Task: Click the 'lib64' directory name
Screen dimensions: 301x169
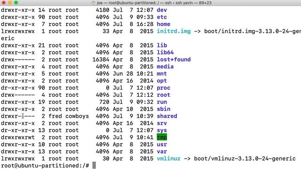Action: point(165,53)
